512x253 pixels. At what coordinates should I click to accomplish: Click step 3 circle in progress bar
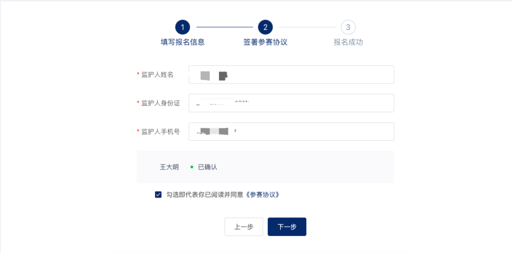point(348,27)
